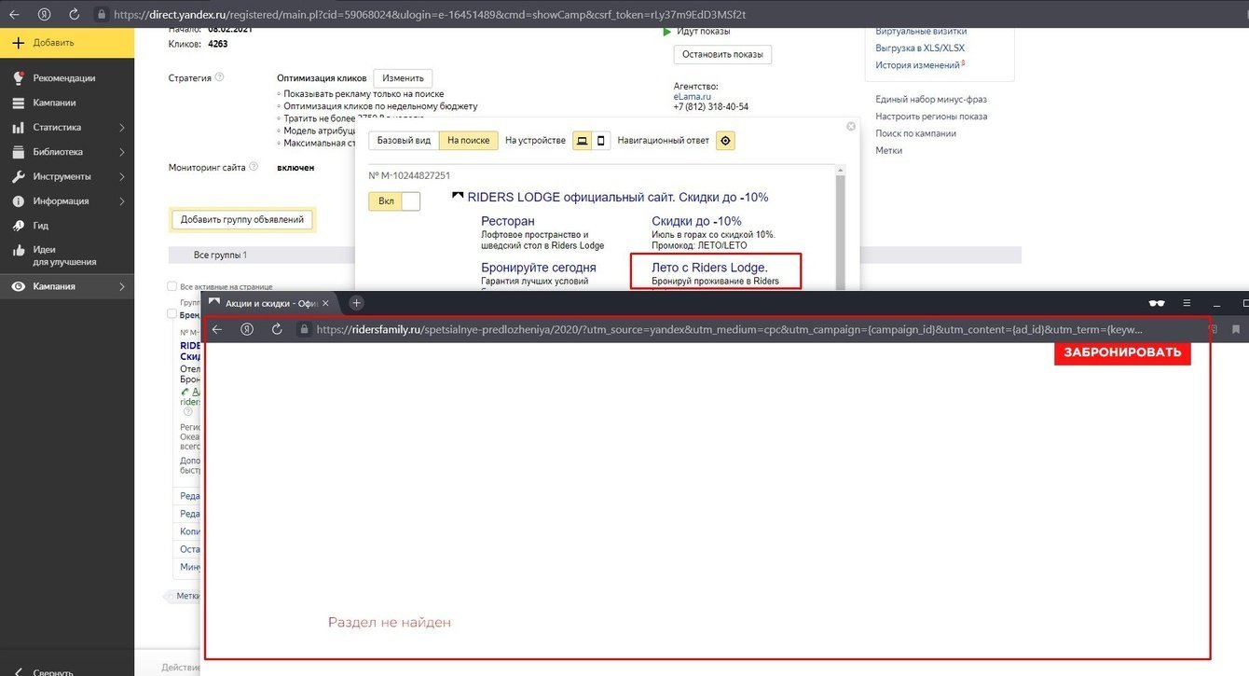Open the Гид sidebar item

[67, 226]
